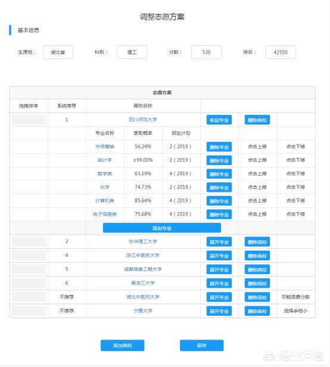
Task: Click 添加高校 button at bottom
Action: [x=122, y=346]
